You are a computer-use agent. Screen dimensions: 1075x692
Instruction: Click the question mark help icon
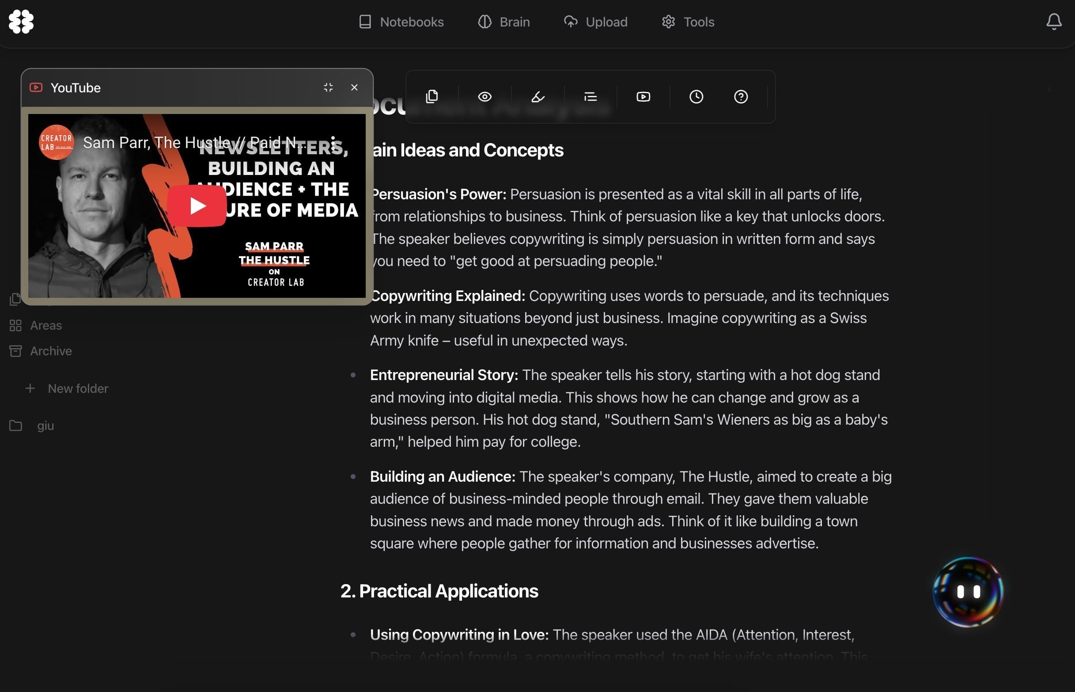(x=741, y=97)
